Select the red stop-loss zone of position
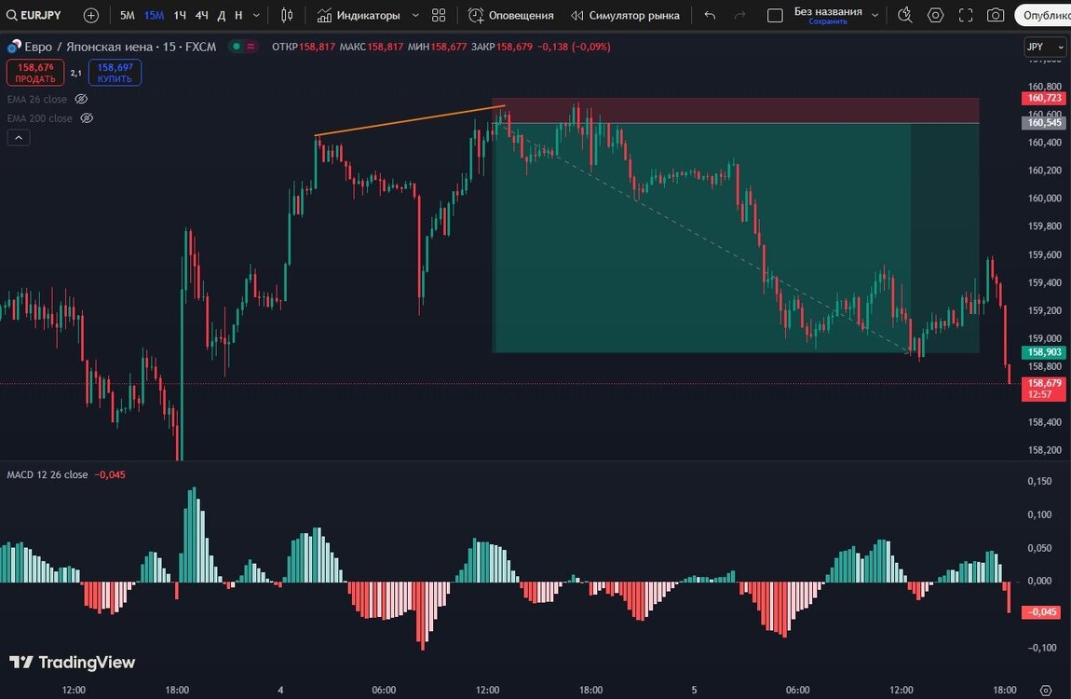This screenshot has width=1071, height=699. click(x=736, y=111)
